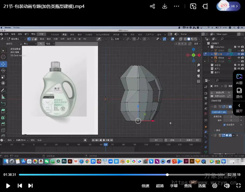Screen dimensions: 245x192
Task: Click the download icon in player header
Action: click(x=165, y=6)
